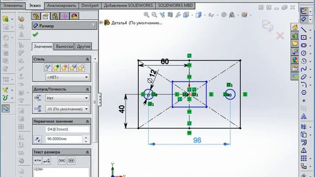Viewport: 315px width, 177px height.
Task: Open the FeatureManager design tree tab
Action: [x=36, y=16]
